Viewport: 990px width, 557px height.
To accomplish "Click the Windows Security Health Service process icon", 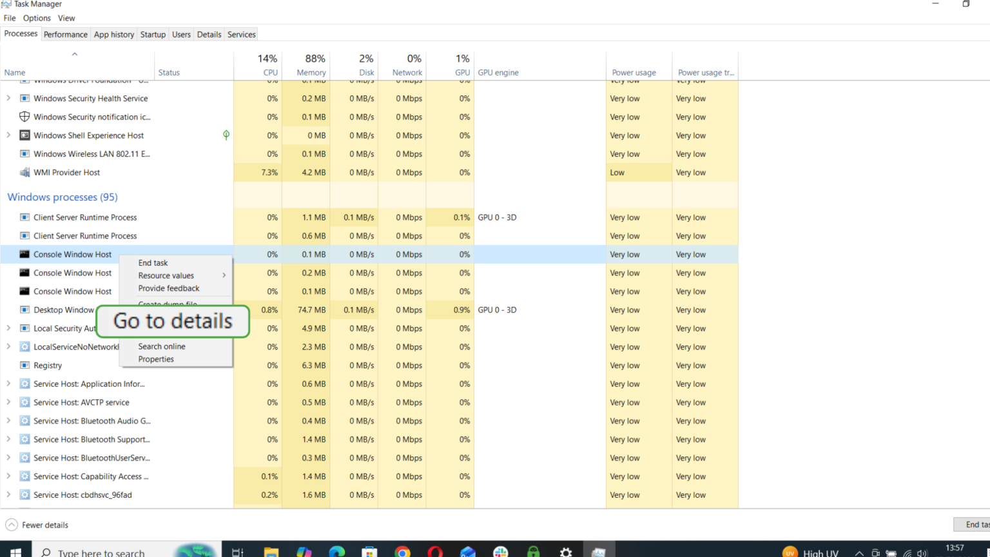I will [24, 99].
